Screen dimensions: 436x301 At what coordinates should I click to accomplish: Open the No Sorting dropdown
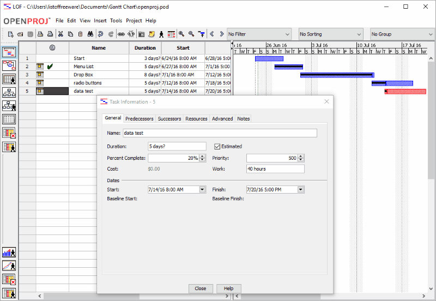pyautogui.click(x=331, y=34)
